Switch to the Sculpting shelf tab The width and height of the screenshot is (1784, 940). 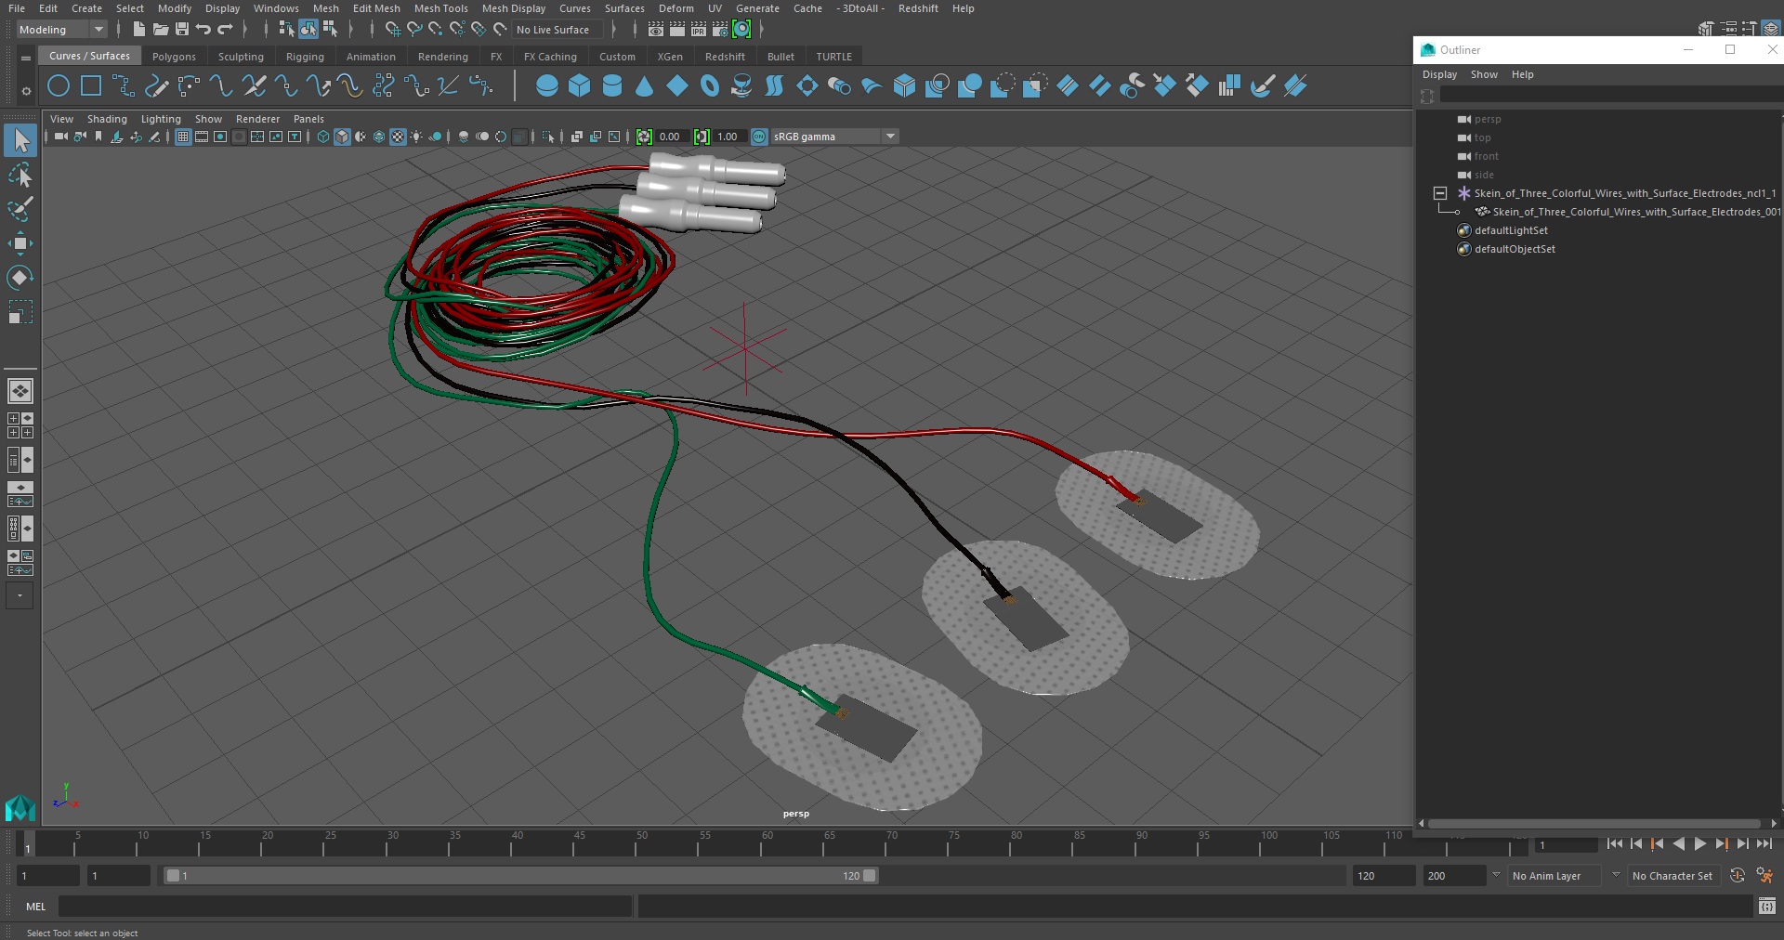point(241,57)
